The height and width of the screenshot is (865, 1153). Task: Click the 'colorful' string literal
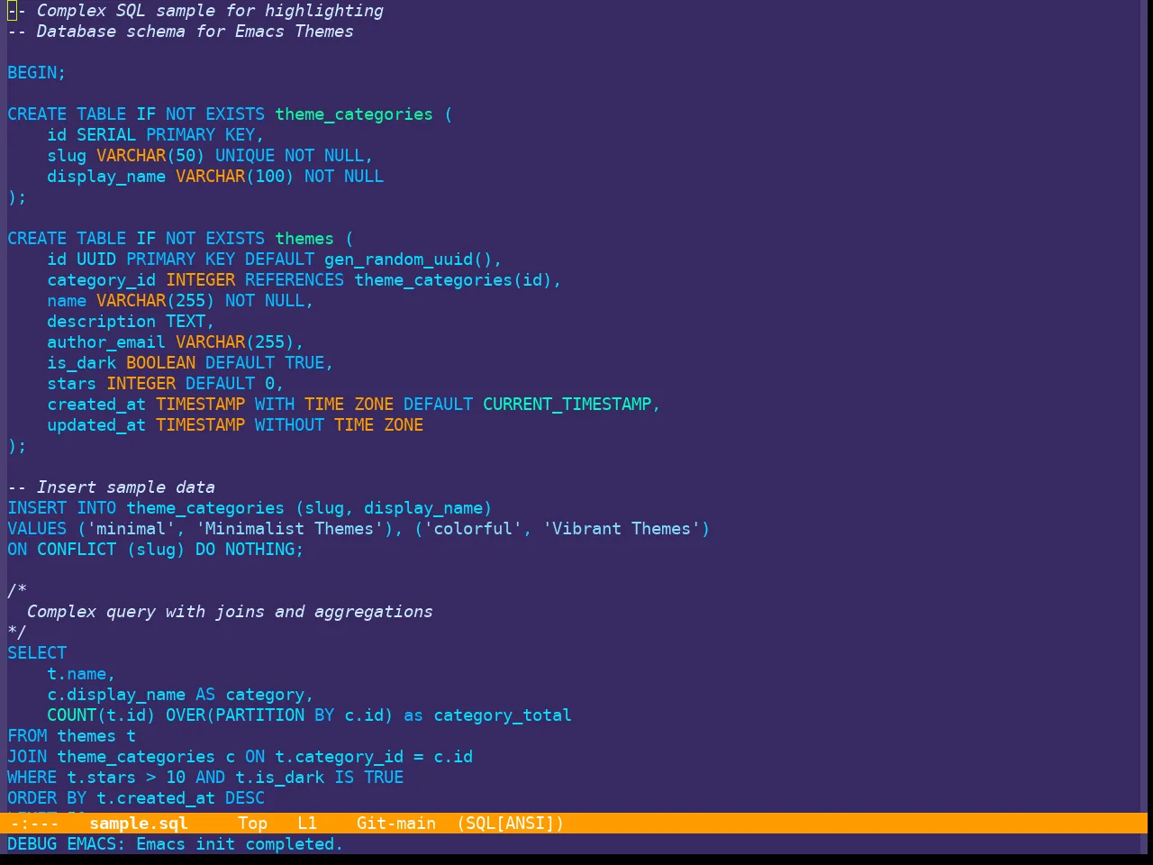[x=473, y=529]
